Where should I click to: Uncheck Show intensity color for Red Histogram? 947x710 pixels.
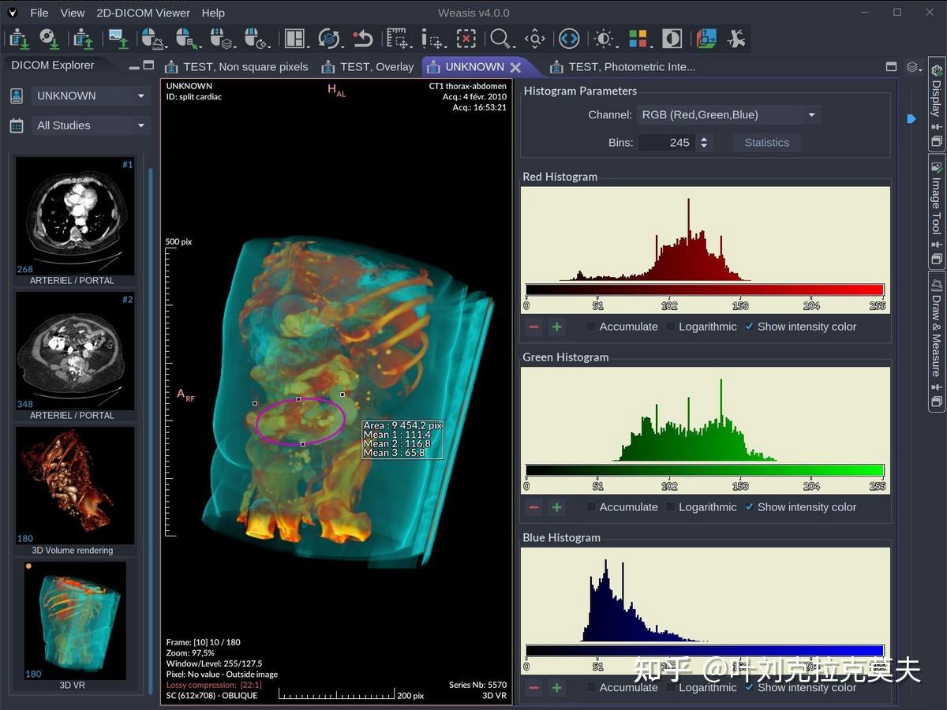749,327
